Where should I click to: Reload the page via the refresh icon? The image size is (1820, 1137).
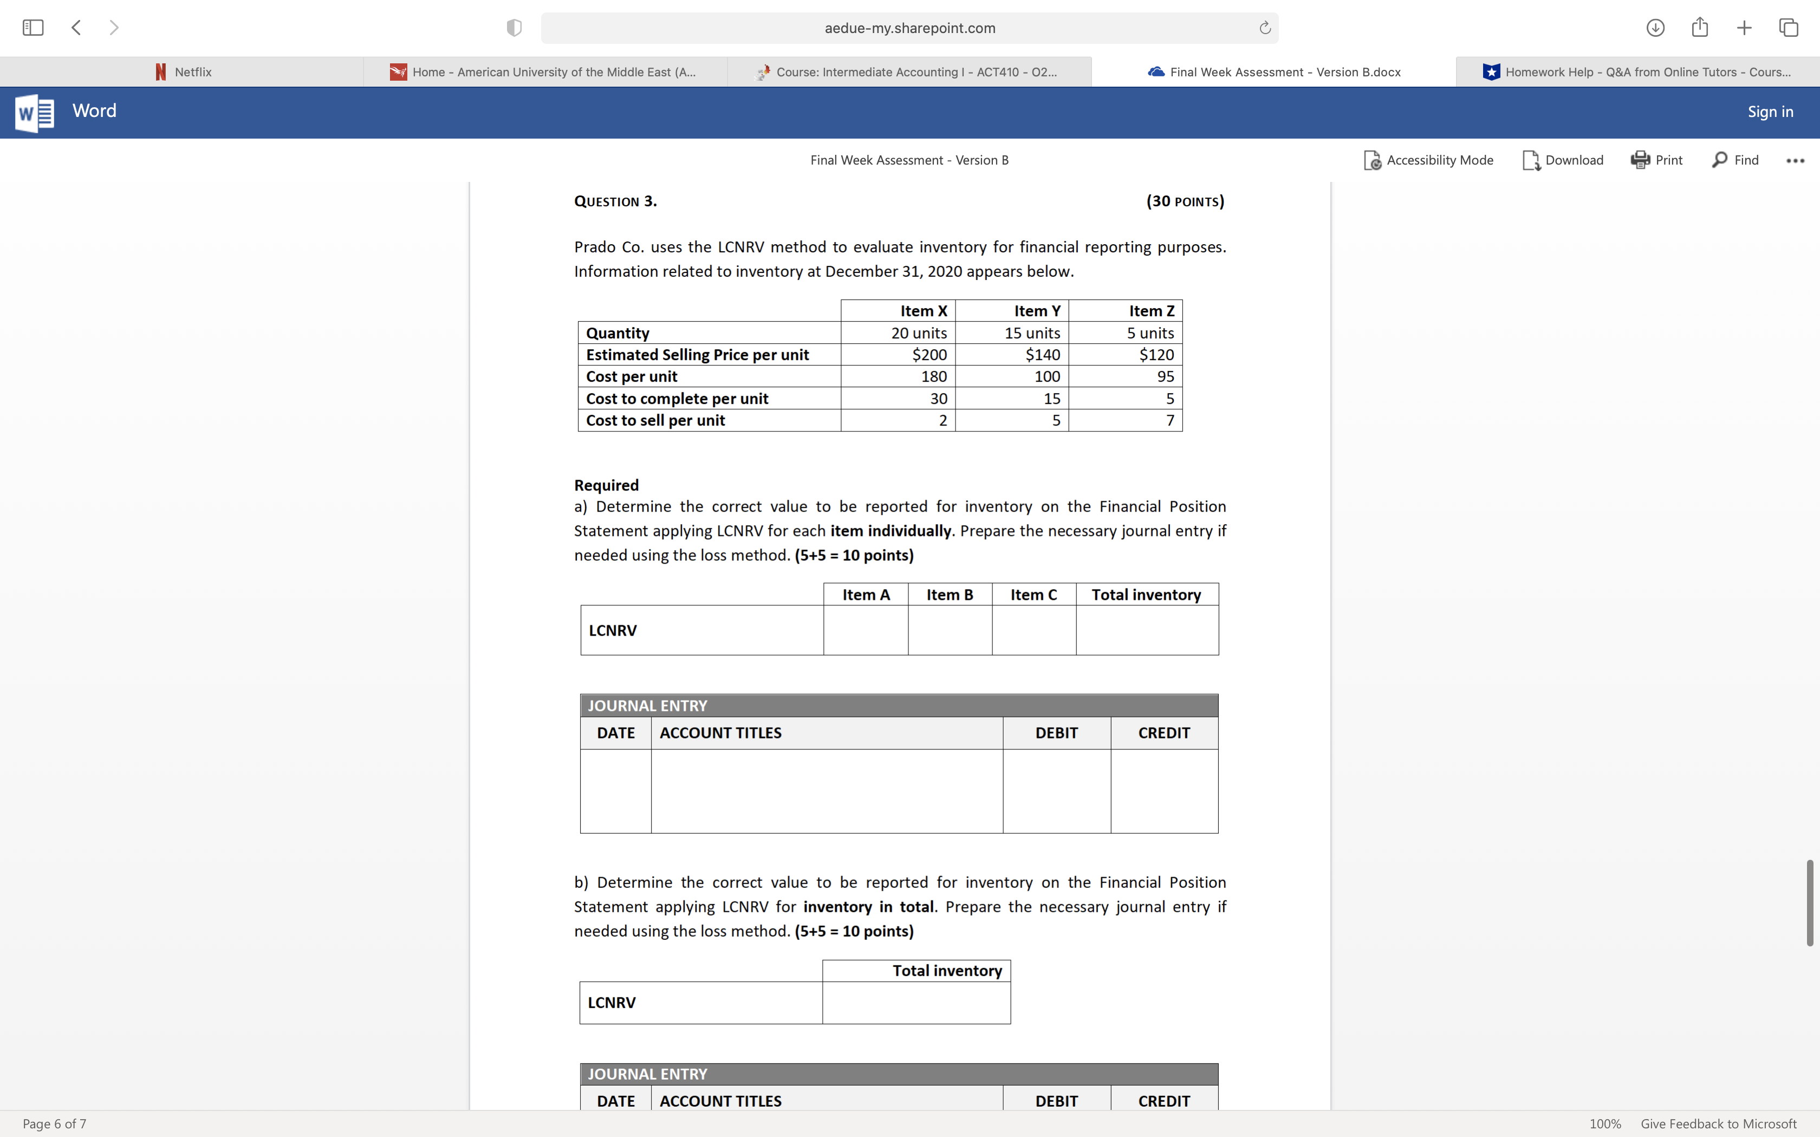(x=1265, y=28)
